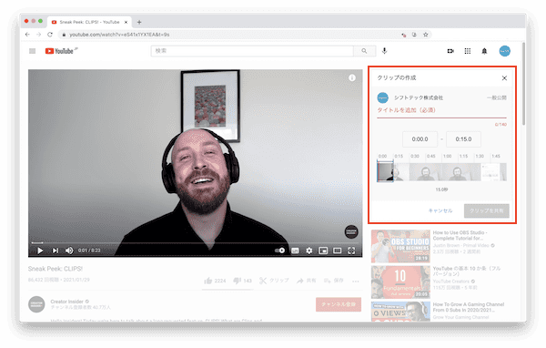Toggle the autoplay switch in player
The width and height of the screenshot is (546, 348).
tap(280, 251)
